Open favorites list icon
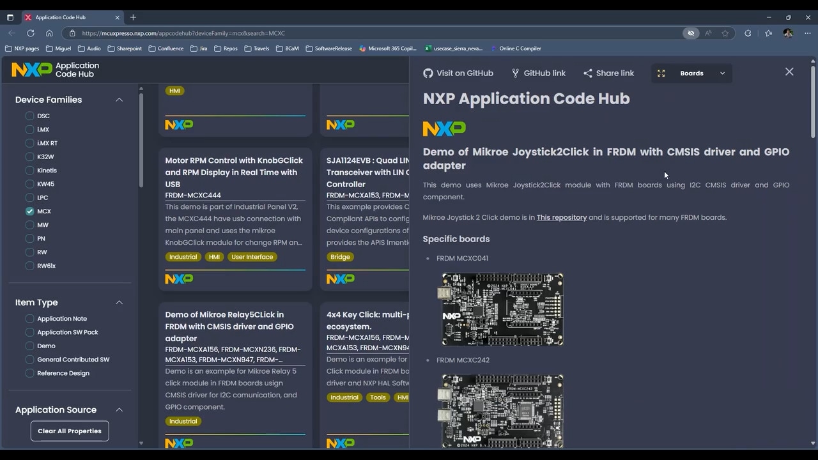The height and width of the screenshot is (460, 818). point(768,33)
